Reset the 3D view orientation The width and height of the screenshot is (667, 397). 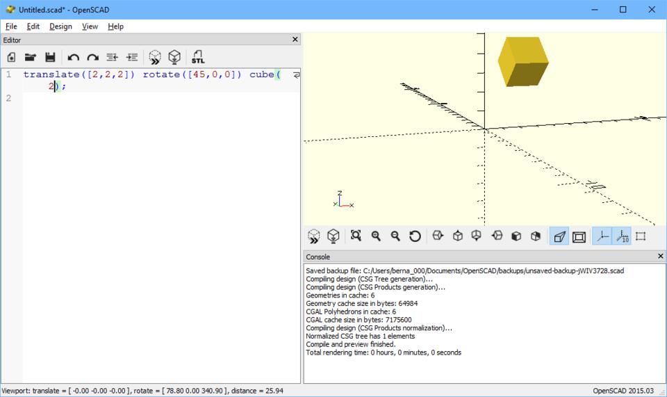tap(415, 236)
